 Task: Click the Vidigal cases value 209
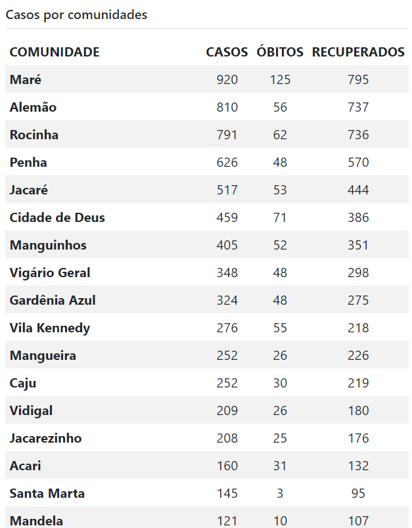click(x=227, y=411)
